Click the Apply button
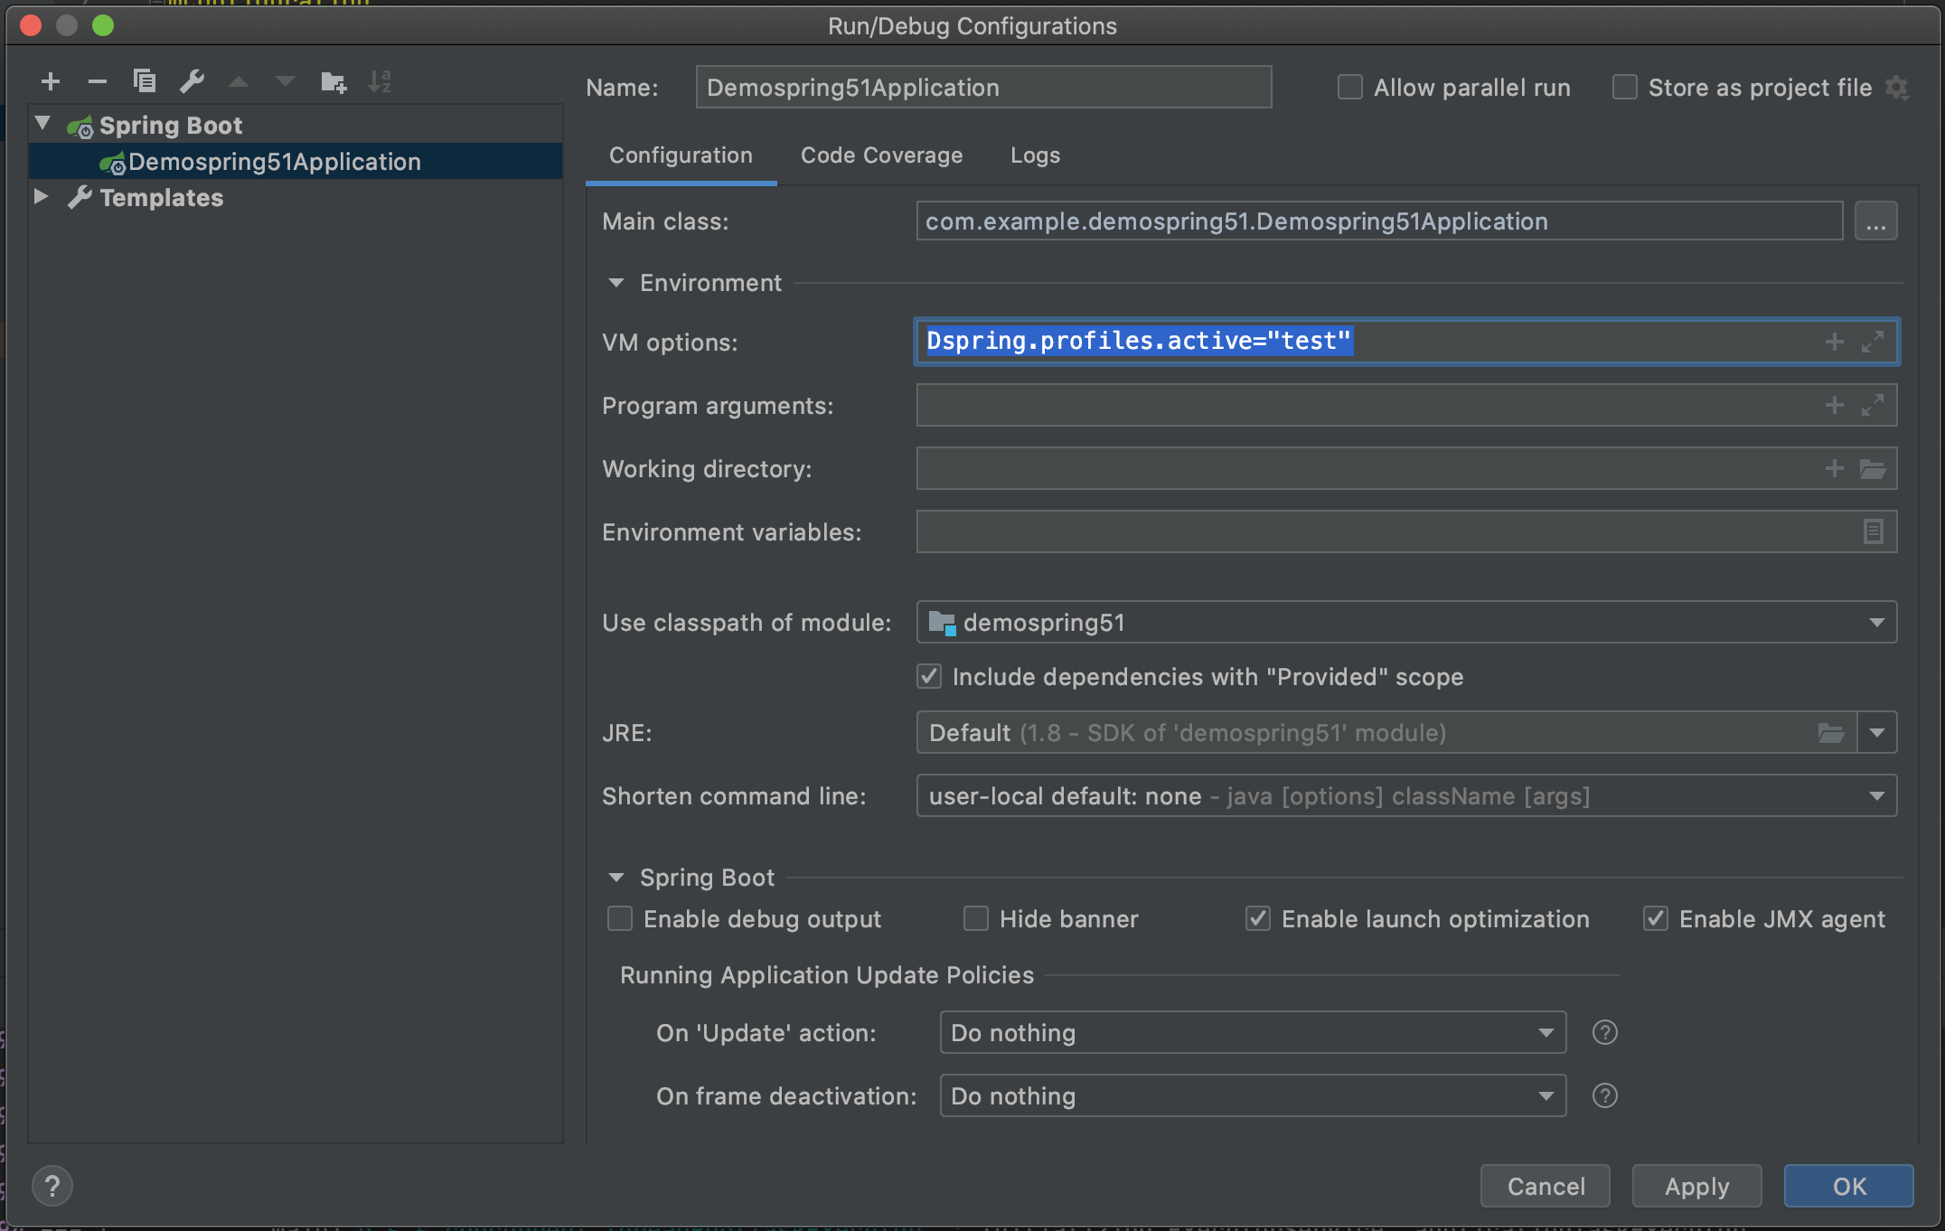The width and height of the screenshot is (1945, 1231). 1697,1186
